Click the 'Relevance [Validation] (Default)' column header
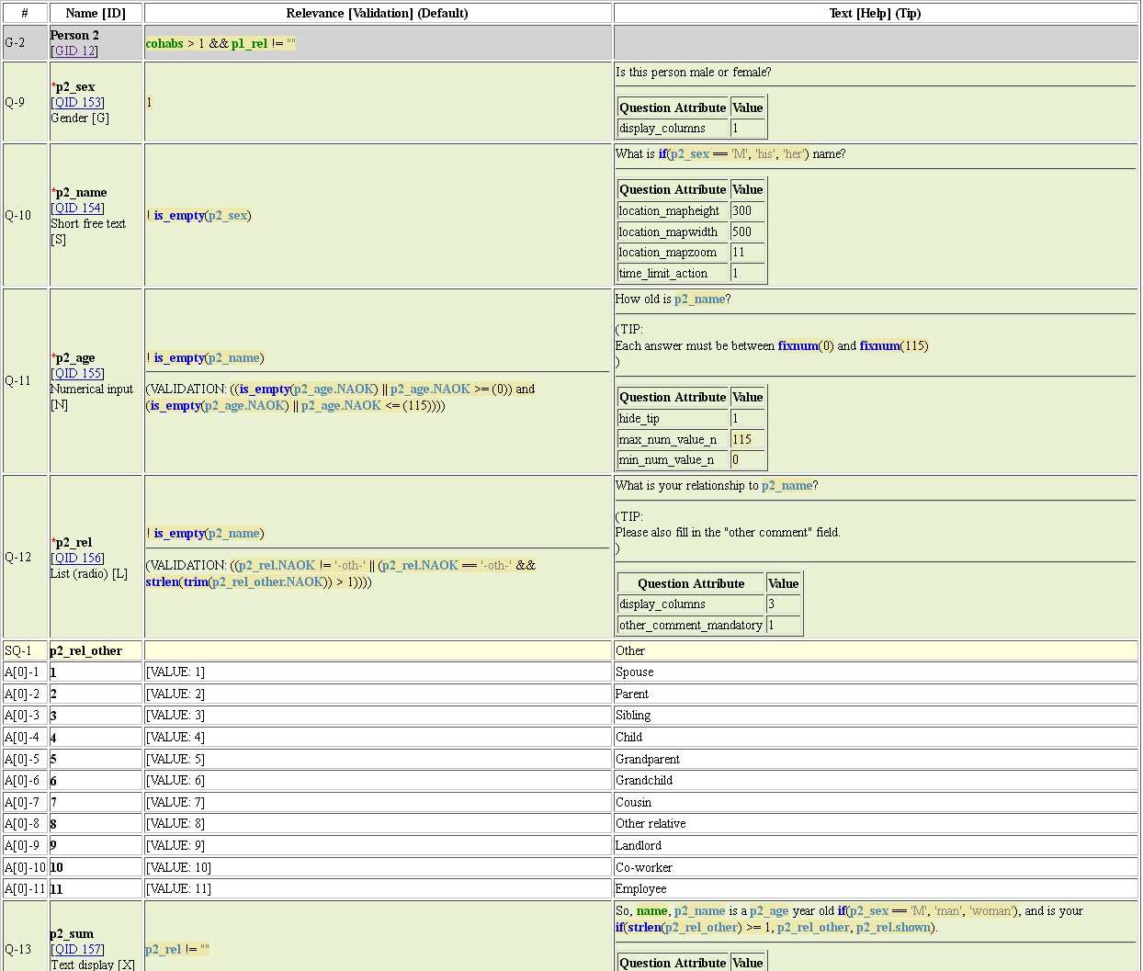The width and height of the screenshot is (1143, 971). (x=377, y=13)
